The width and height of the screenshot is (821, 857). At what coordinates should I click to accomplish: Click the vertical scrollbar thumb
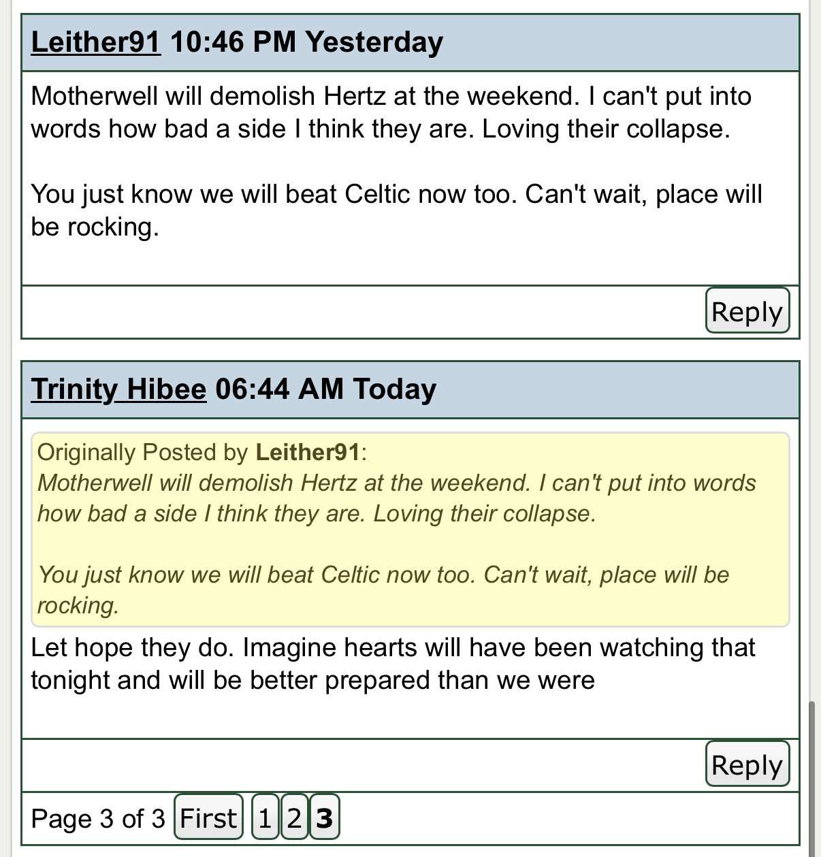(x=811, y=776)
